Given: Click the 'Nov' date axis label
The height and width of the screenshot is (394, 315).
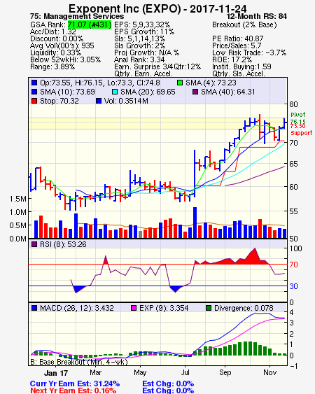Looking at the screenshot, I should pyautogui.click(x=269, y=372).
